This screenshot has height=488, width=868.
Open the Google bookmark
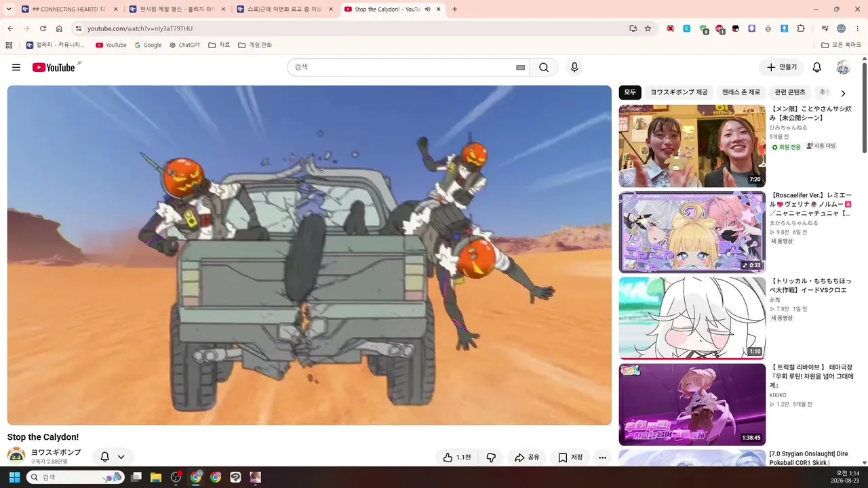pyautogui.click(x=148, y=45)
